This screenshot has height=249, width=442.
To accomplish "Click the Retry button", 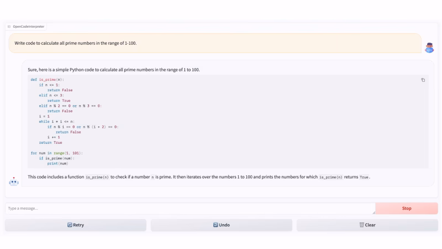I will point(76,225).
